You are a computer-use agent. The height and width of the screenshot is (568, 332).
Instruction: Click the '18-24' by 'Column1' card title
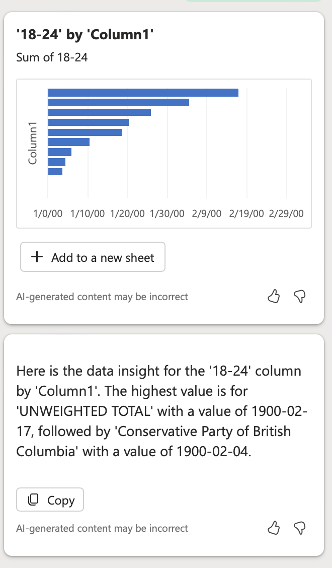pos(85,35)
